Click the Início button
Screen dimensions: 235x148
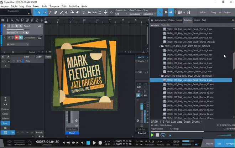[x=203, y=12]
